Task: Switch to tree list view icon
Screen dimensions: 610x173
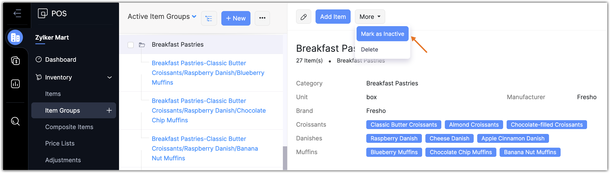Action: (x=209, y=18)
